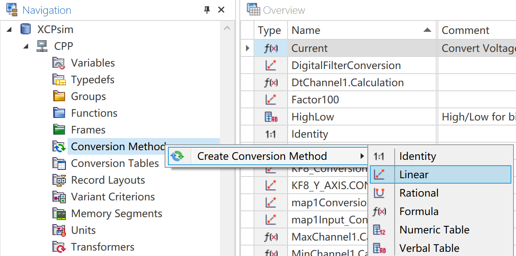Select Transformers tree item
This screenshot has height=256, width=516.
click(102, 247)
